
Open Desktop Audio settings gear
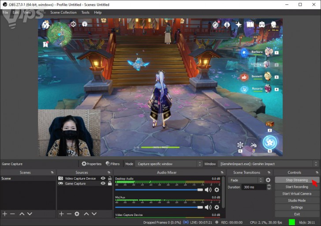click(216, 190)
